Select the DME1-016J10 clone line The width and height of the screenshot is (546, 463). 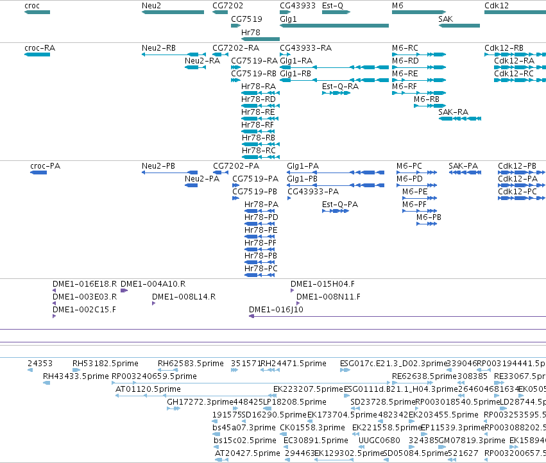click(397, 316)
